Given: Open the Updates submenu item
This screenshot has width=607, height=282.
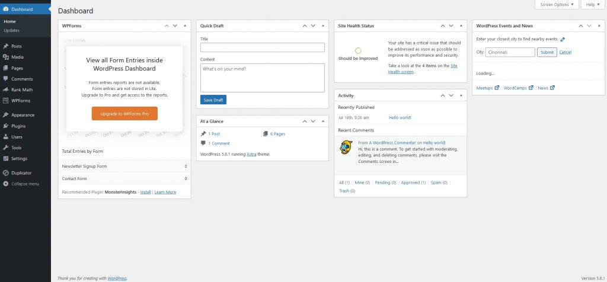Looking at the screenshot, I should pyautogui.click(x=11, y=30).
